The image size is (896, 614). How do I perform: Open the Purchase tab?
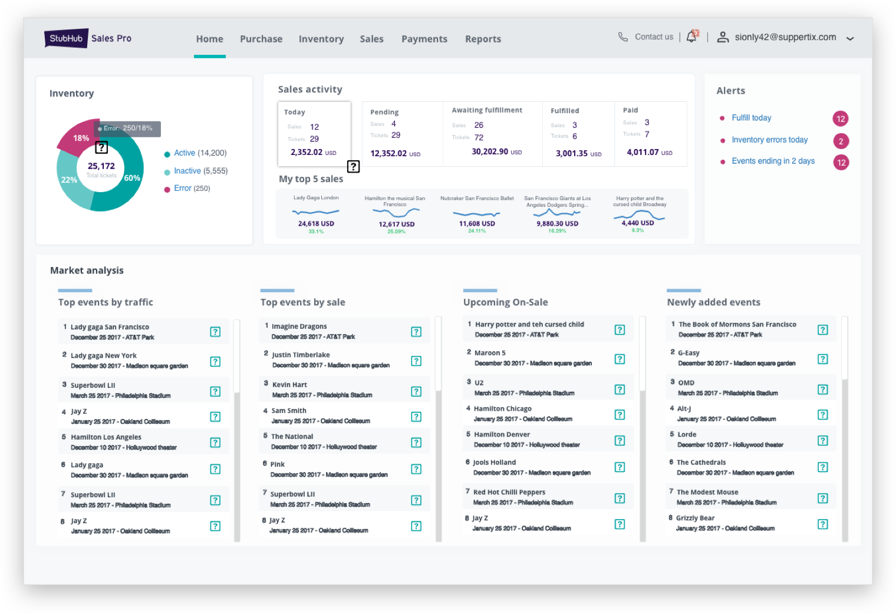coord(261,39)
